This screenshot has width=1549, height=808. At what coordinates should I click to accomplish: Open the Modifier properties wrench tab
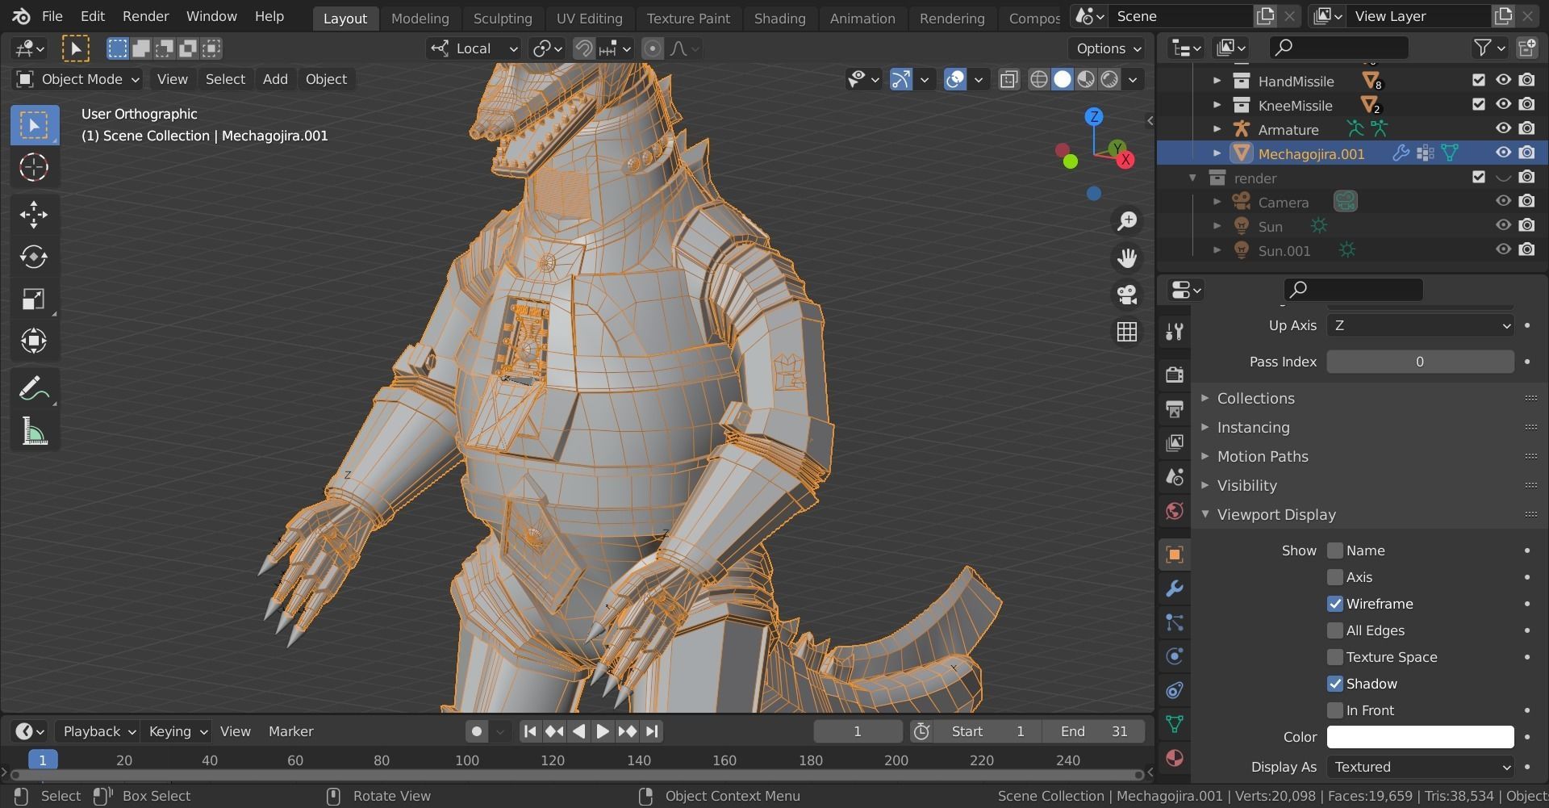1175,588
